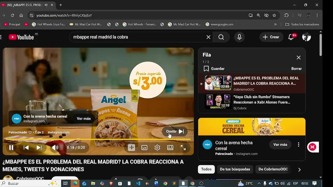Show hidden system tray icons
This screenshot has width=333, height=187.
259,183
